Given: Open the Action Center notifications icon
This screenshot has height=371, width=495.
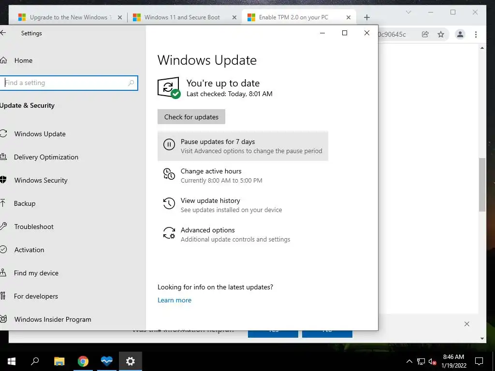Looking at the screenshot, I should click(x=479, y=361).
